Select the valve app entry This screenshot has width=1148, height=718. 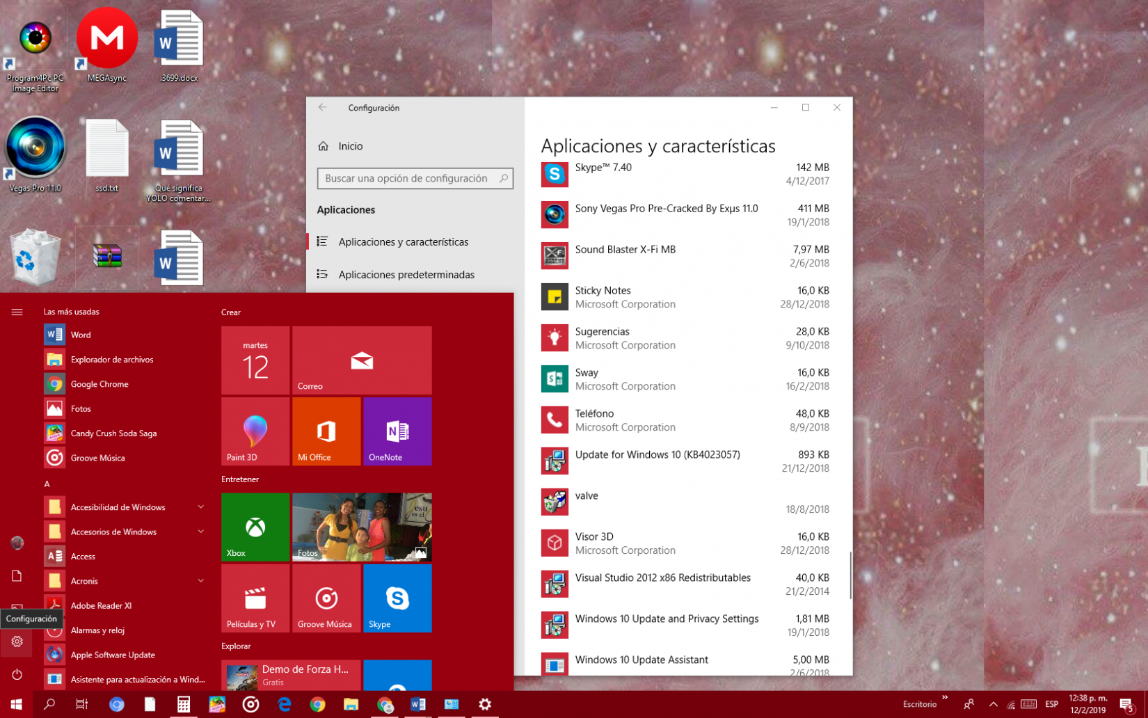tap(687, 502)
